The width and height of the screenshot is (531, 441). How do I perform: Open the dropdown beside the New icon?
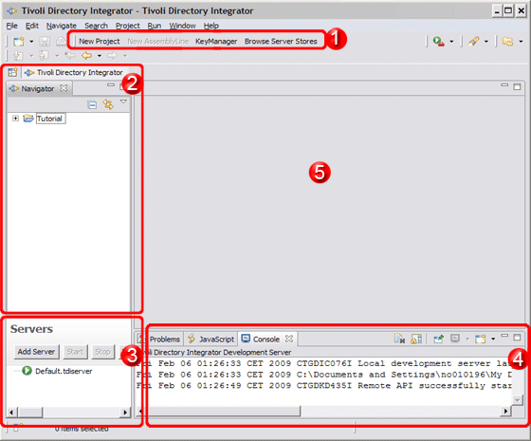click(31, 42)
